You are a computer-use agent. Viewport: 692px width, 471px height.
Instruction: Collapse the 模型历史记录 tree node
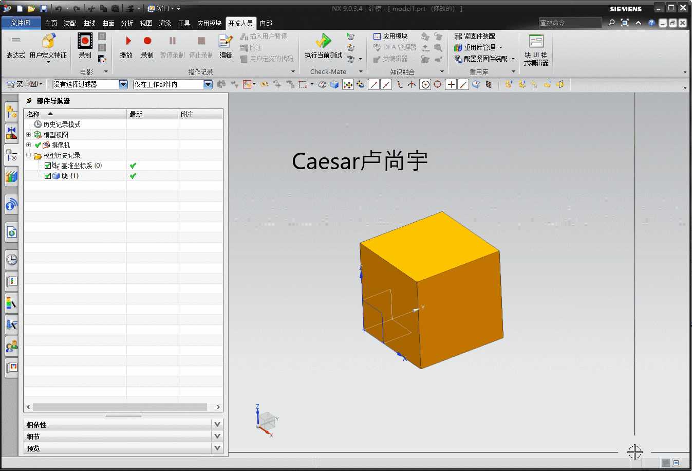(29, 155)
